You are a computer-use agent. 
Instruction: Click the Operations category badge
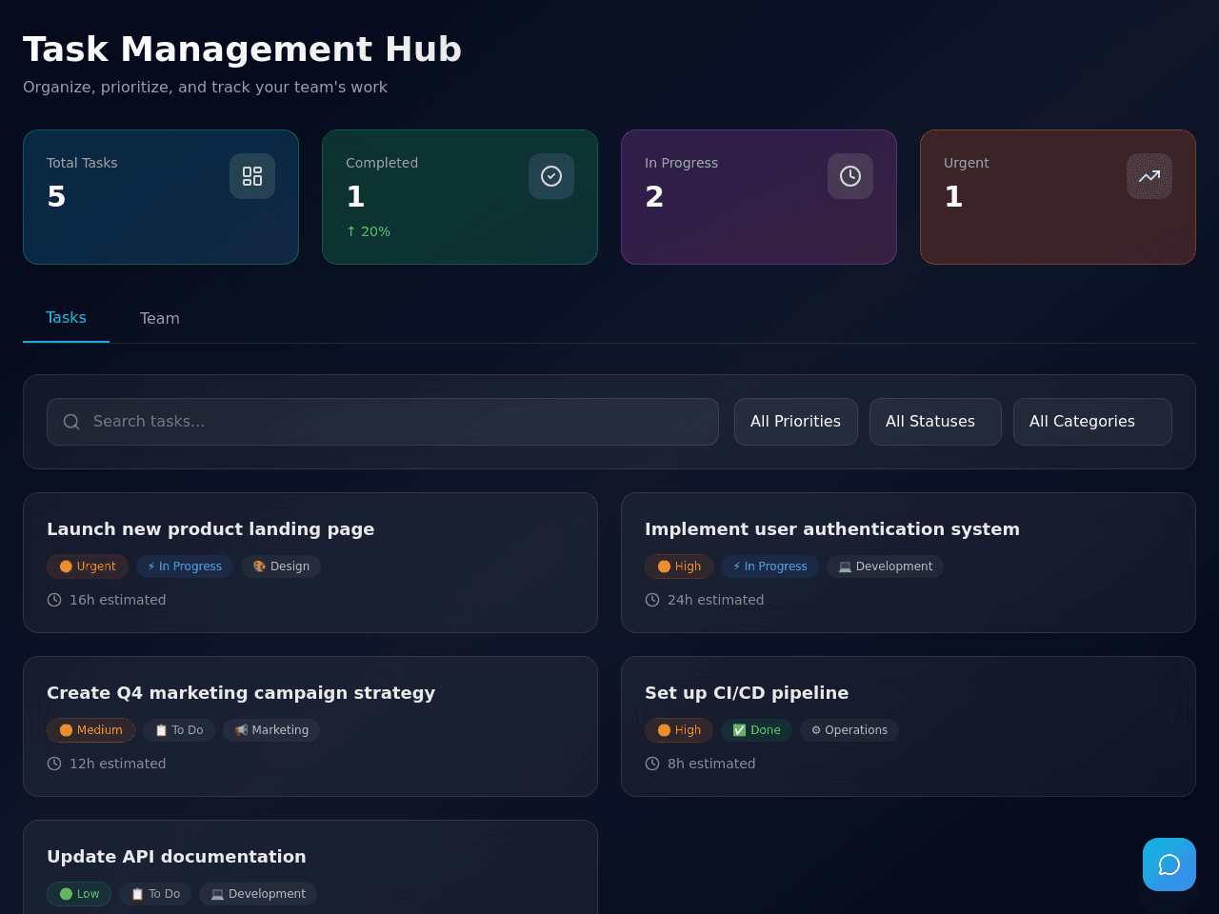[849, 730]
